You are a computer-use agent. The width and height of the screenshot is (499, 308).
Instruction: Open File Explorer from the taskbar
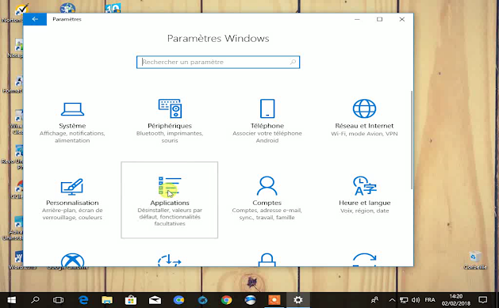point(107,300)
